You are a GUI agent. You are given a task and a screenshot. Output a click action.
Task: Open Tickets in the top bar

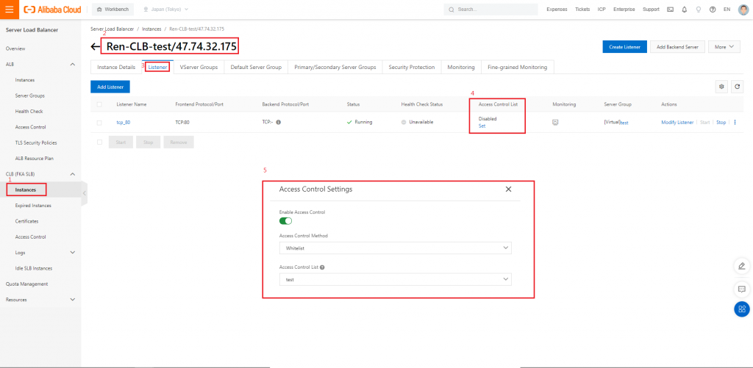click(582, 9)
